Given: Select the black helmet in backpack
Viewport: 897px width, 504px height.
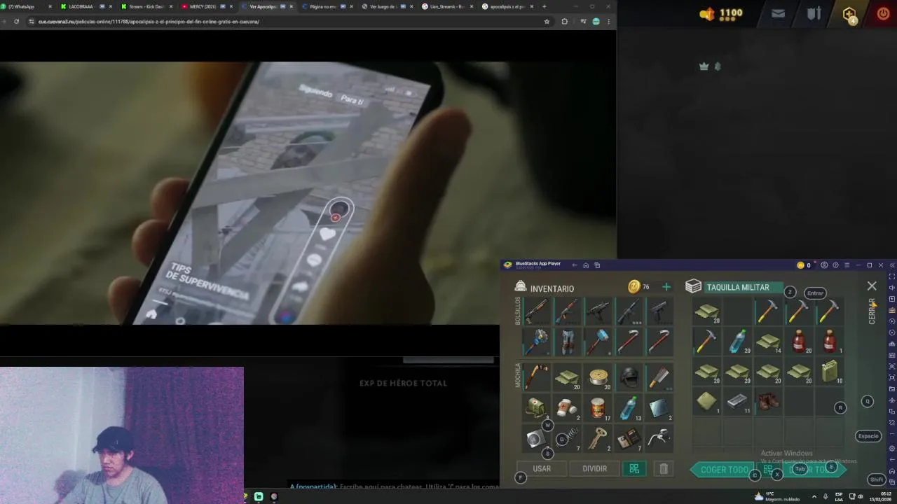Looking at the screenshot, I should (629, 377).
